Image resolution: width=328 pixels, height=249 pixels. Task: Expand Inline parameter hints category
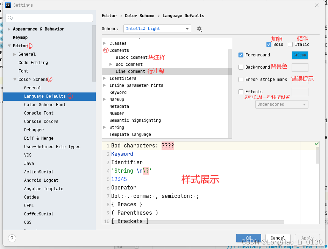pyautogui.click(x=105, y=85)
